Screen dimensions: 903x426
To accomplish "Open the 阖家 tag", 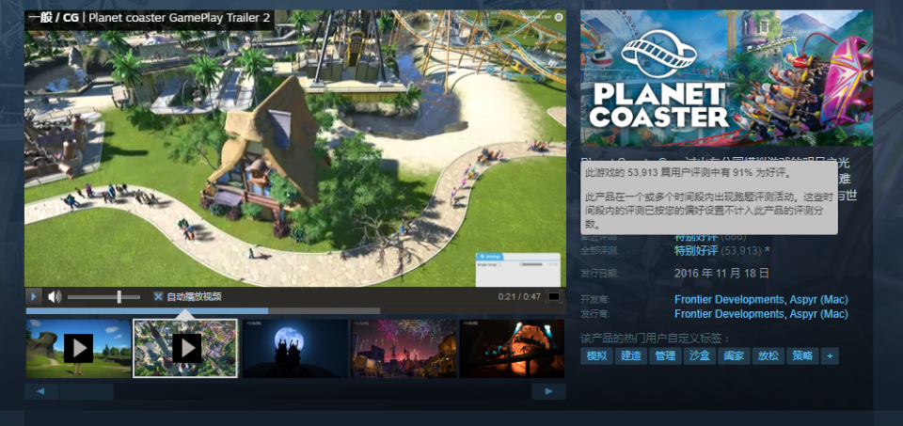I will (x=735, y=355).
